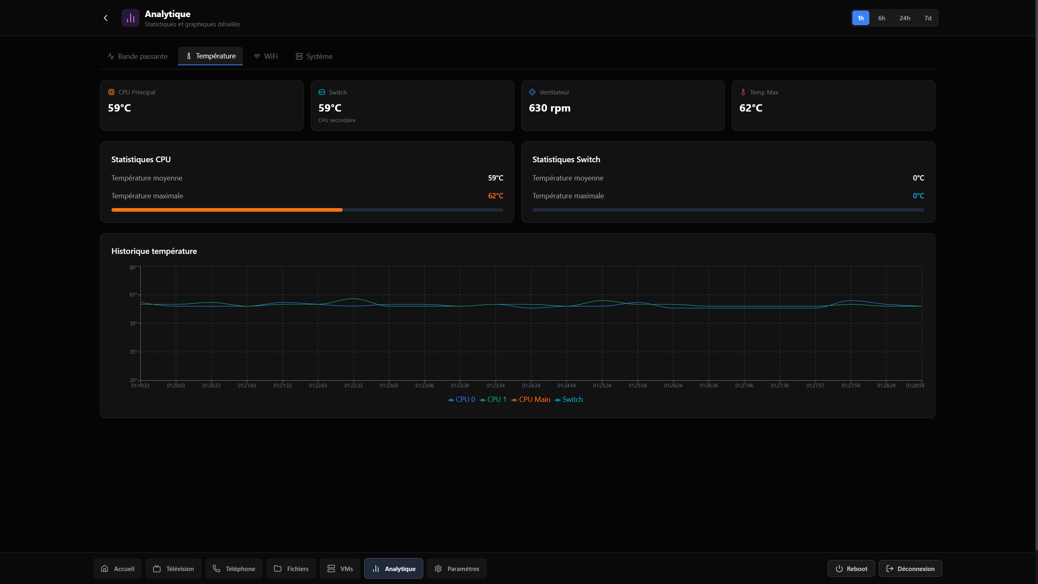Toggle CPU 0 series in legend

[461, 399]
